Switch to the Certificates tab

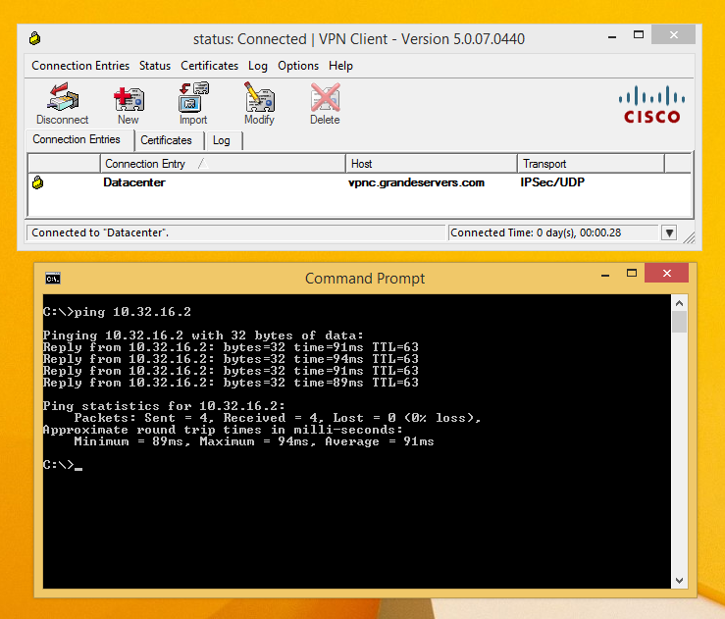166,140
